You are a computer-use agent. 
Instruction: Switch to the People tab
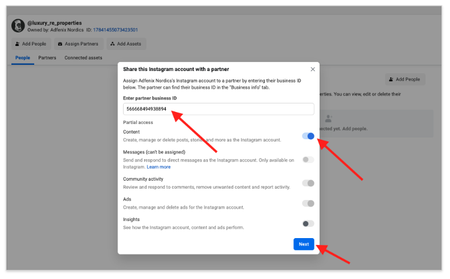(x=23, y=58)
